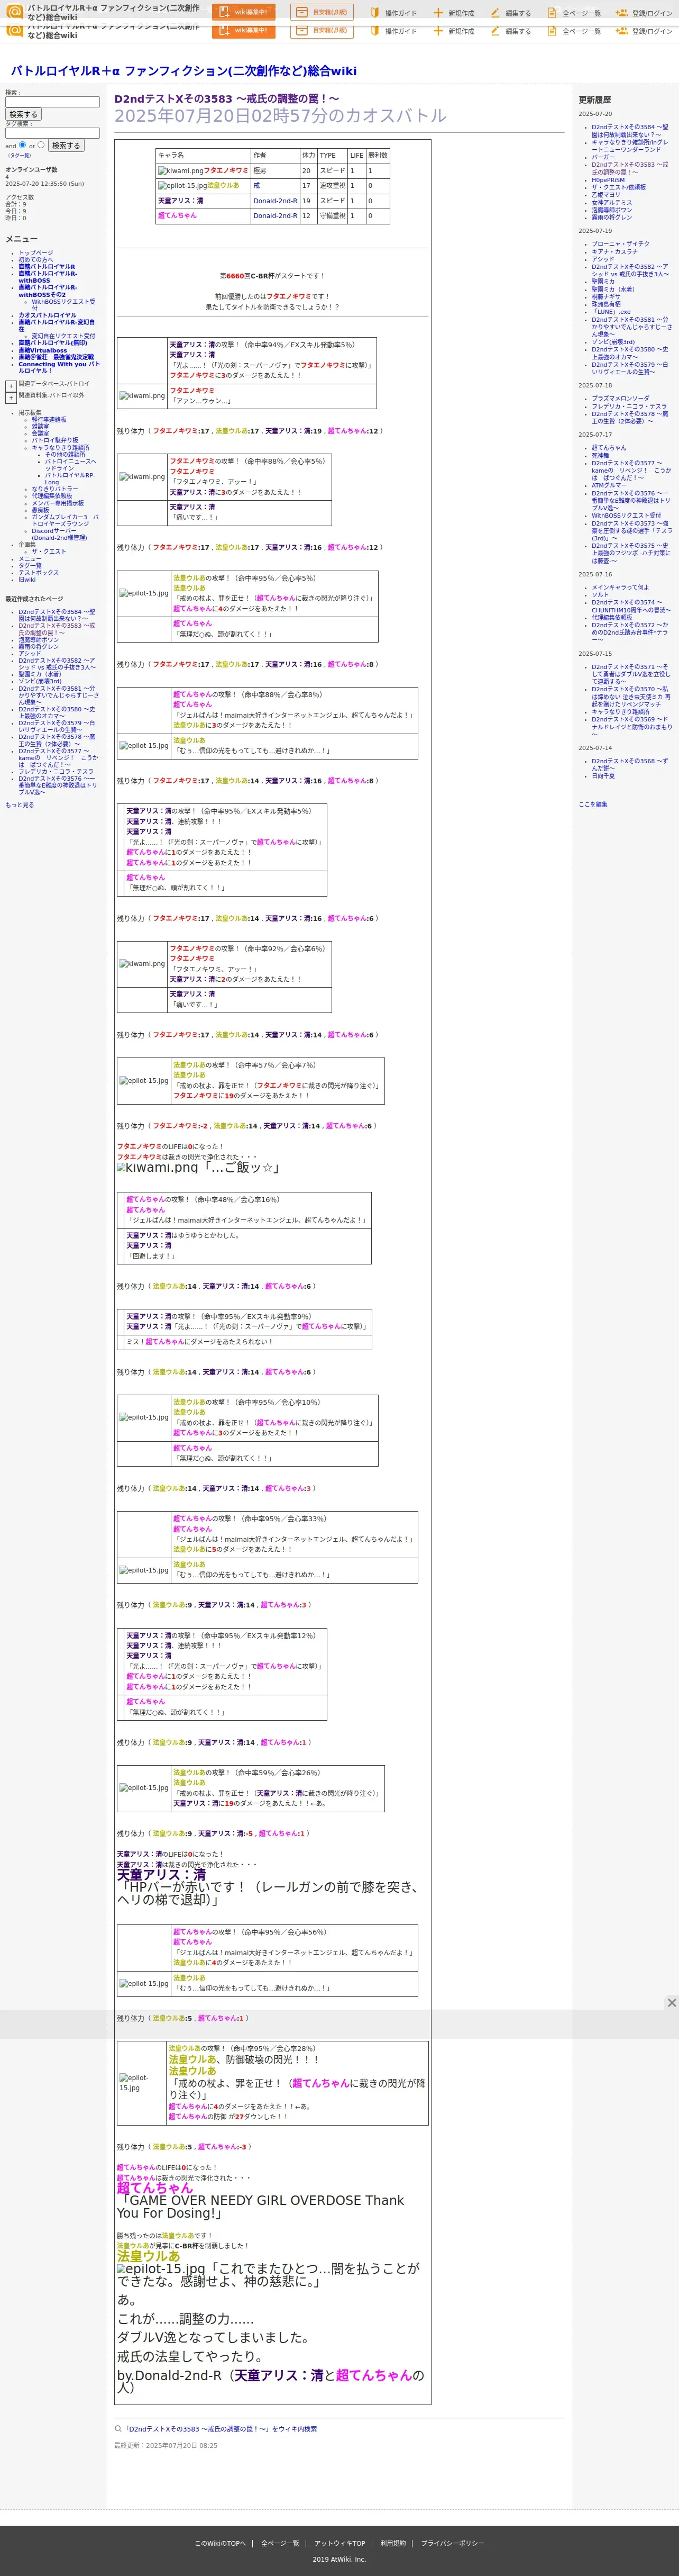Open トップページ in the sidebar menu

click(x=36, y=253)
